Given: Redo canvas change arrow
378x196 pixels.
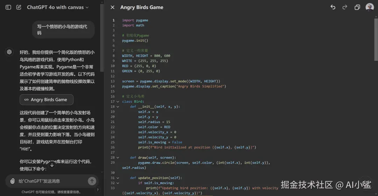Looking at the screenshot, I should pos(345,7).
